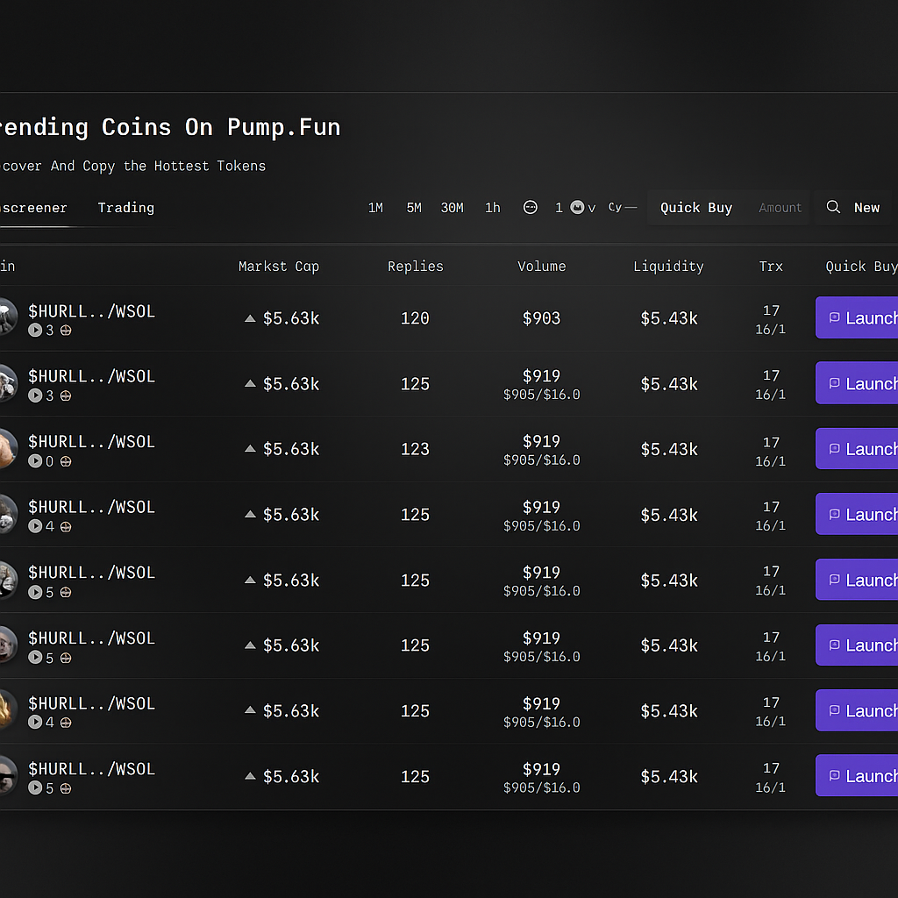Click the play icon beside the golden avatar
Image resolution: width=898 pixels, height=898 pixels.
35,723
